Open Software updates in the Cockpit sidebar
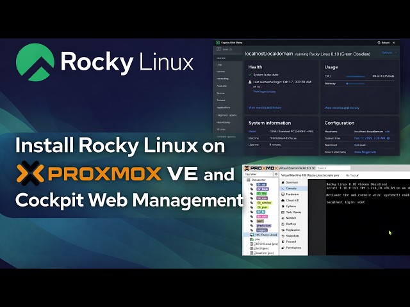410x307 pixels. point(226,136)
